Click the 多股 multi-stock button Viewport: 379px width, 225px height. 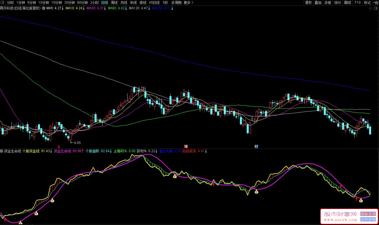point(328,3)
